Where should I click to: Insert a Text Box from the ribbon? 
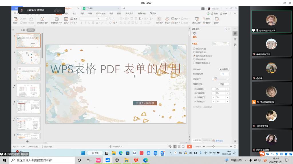point(159,19)
